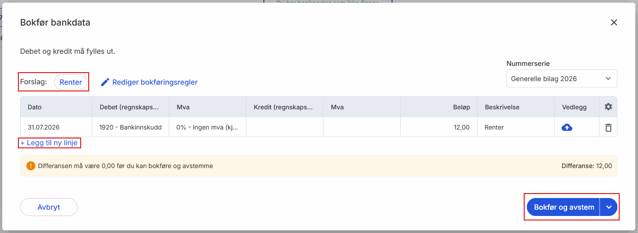Viewport: 638px width, 233px height.
Task: Click the orange warning icon
Action: [30, 166]
